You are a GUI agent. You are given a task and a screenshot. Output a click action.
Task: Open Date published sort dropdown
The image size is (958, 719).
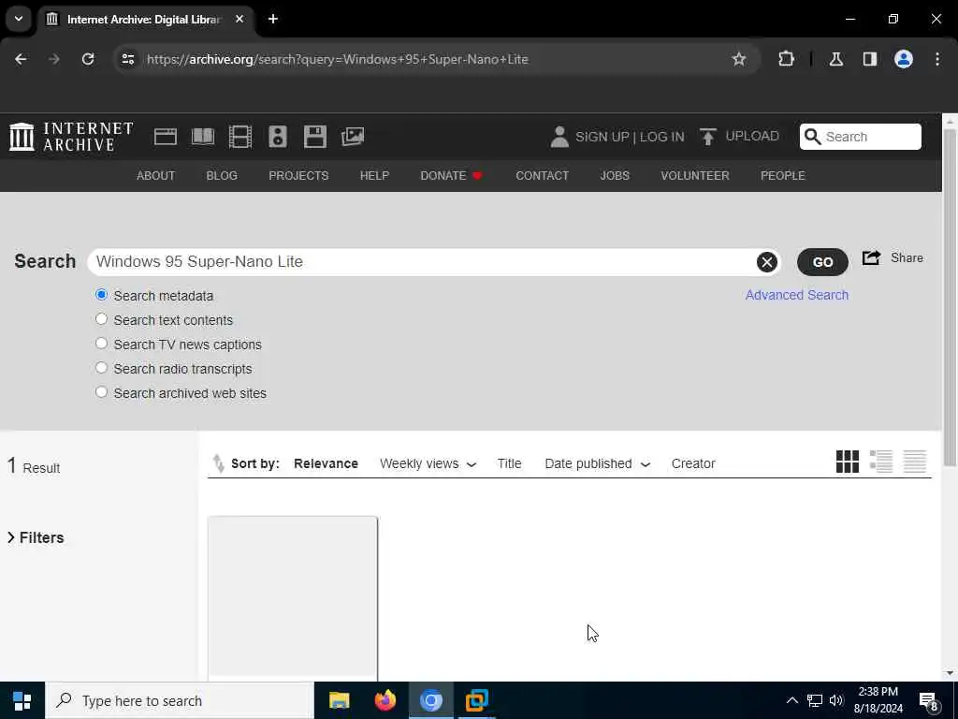[x=598, y=463]
